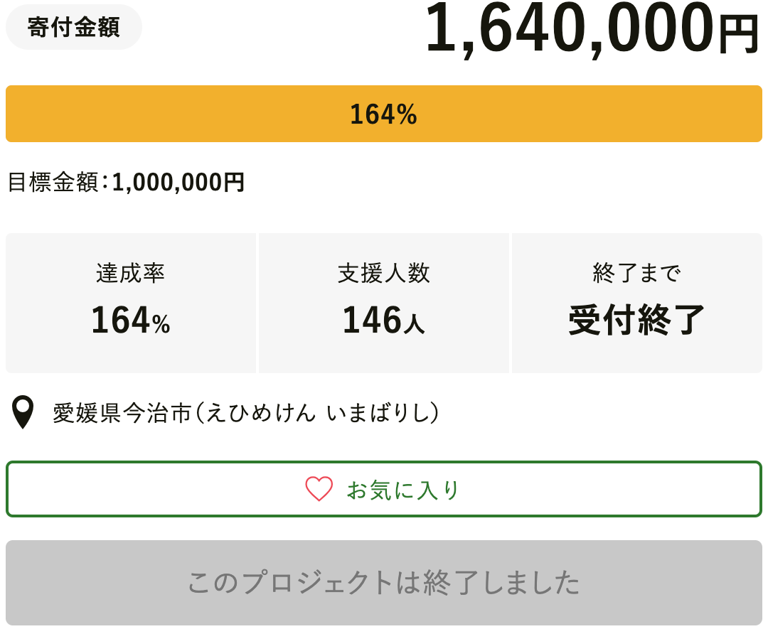Select the 達成率 164% stat card
The width and height of the screenshot is (768, 629).
131,303
